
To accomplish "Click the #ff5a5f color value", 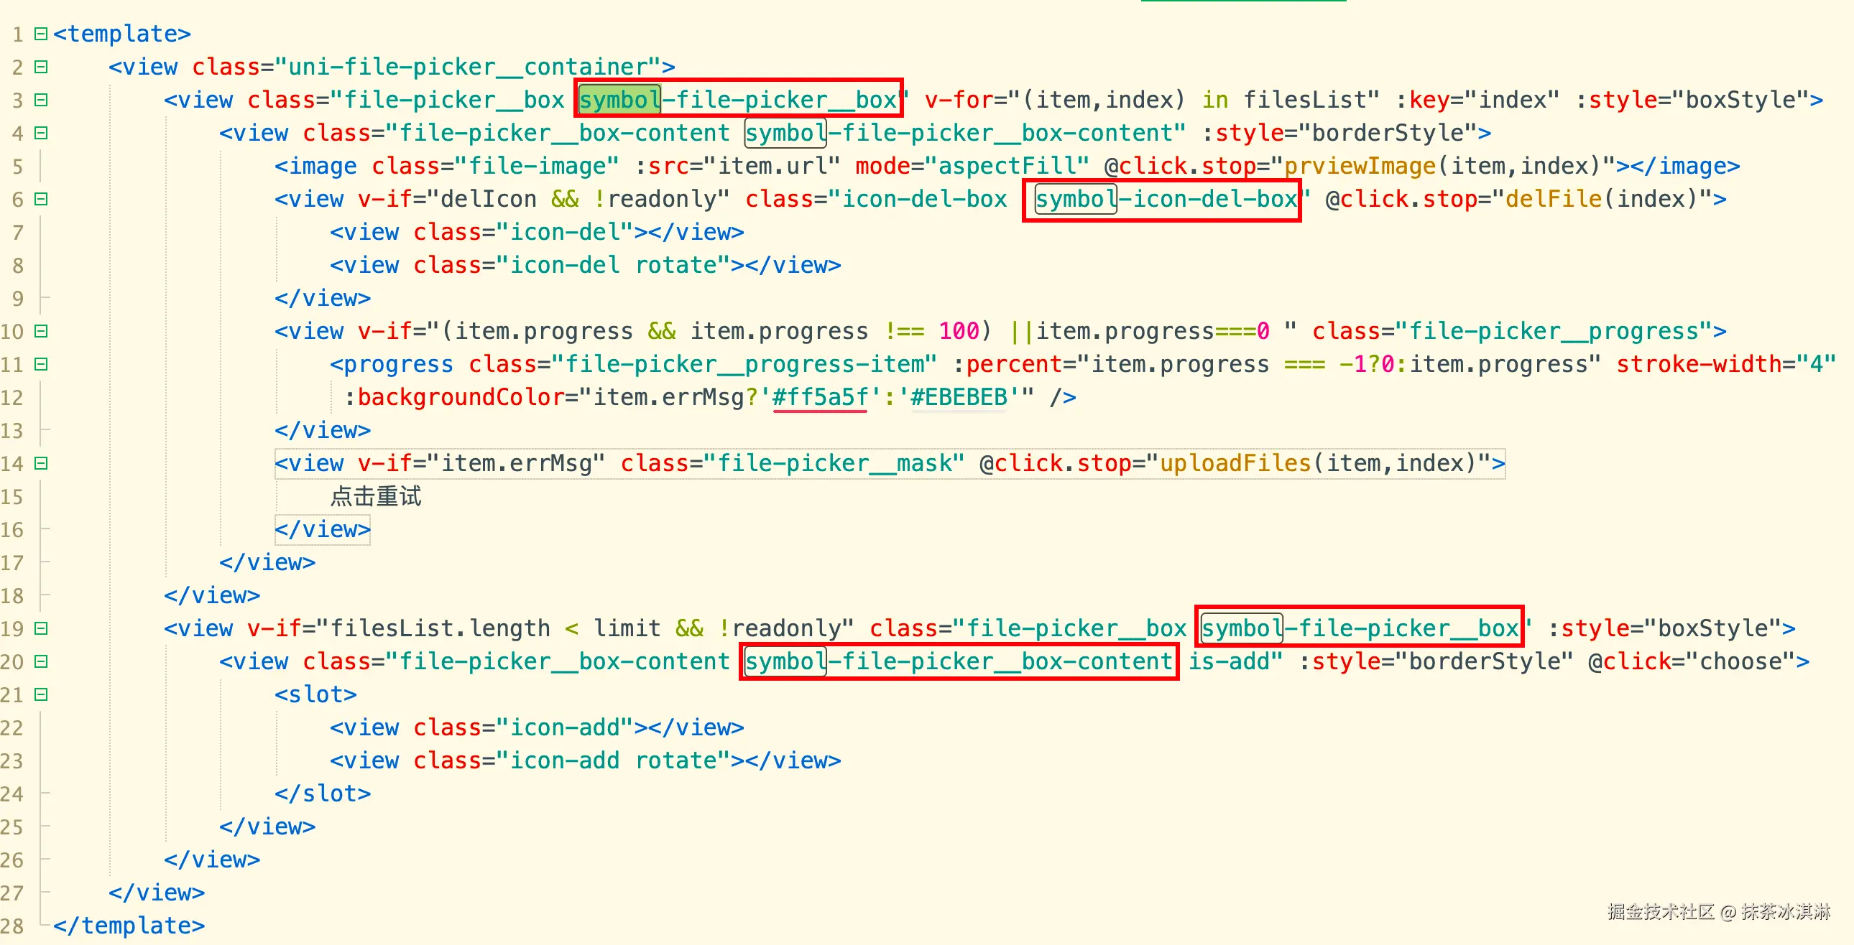I will 820,398.
